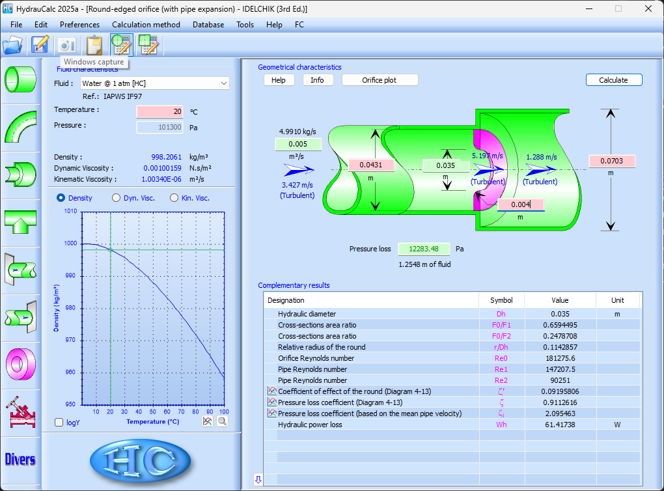Choose the tee junction component icon
The height and width of the screenshot is (491, 664).
21,222
